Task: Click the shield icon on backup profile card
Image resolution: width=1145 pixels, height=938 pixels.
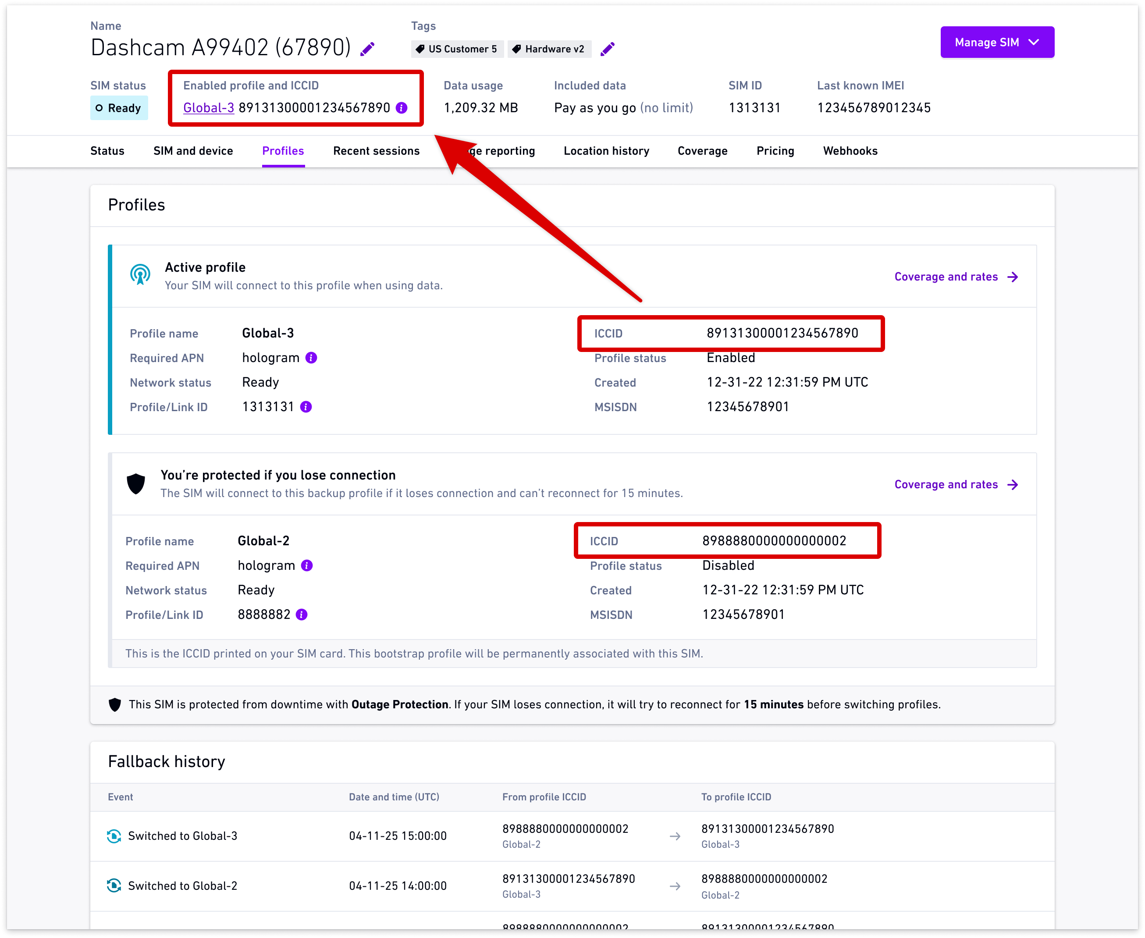Action: 136,483
